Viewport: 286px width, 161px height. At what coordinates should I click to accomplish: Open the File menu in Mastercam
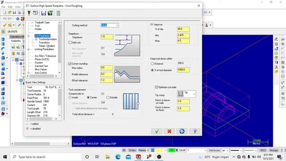3,7
